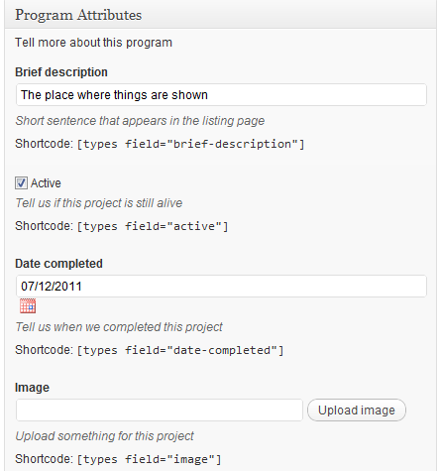440x471 pixels.
Task: Collapse the Program Attributes panel header
Action: (x=221, y=15)
